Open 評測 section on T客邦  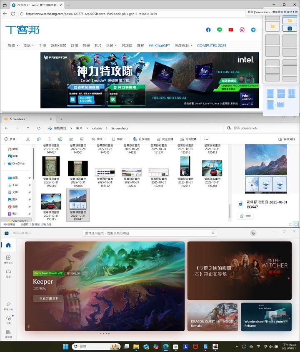[x=75, y=46]
